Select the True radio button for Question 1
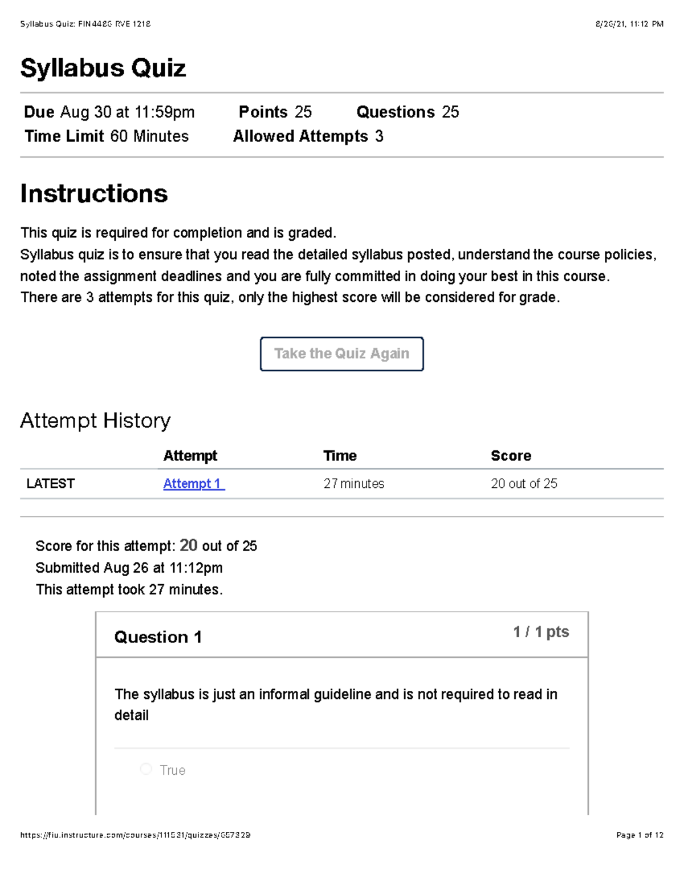684x886 pixels. click(x=146, y=770)
